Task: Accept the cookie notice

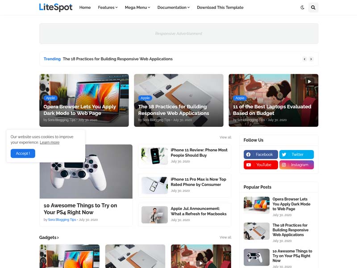Action: point(23,153)
